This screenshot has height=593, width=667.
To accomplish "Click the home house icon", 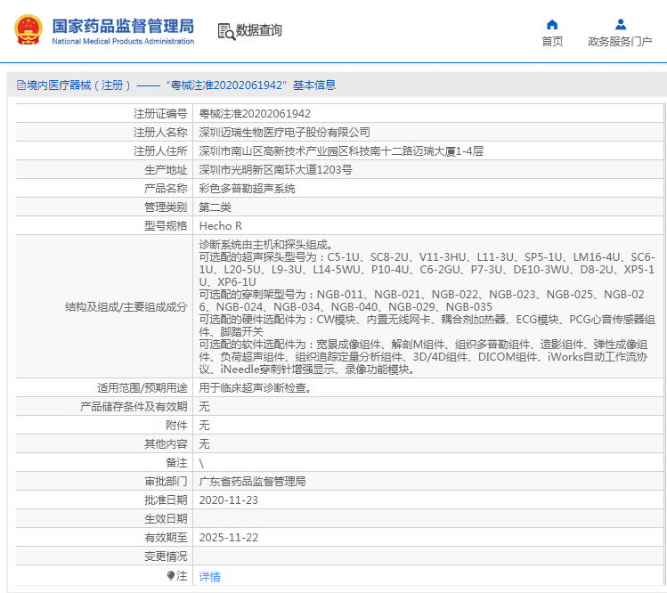I will coord(552,25).
